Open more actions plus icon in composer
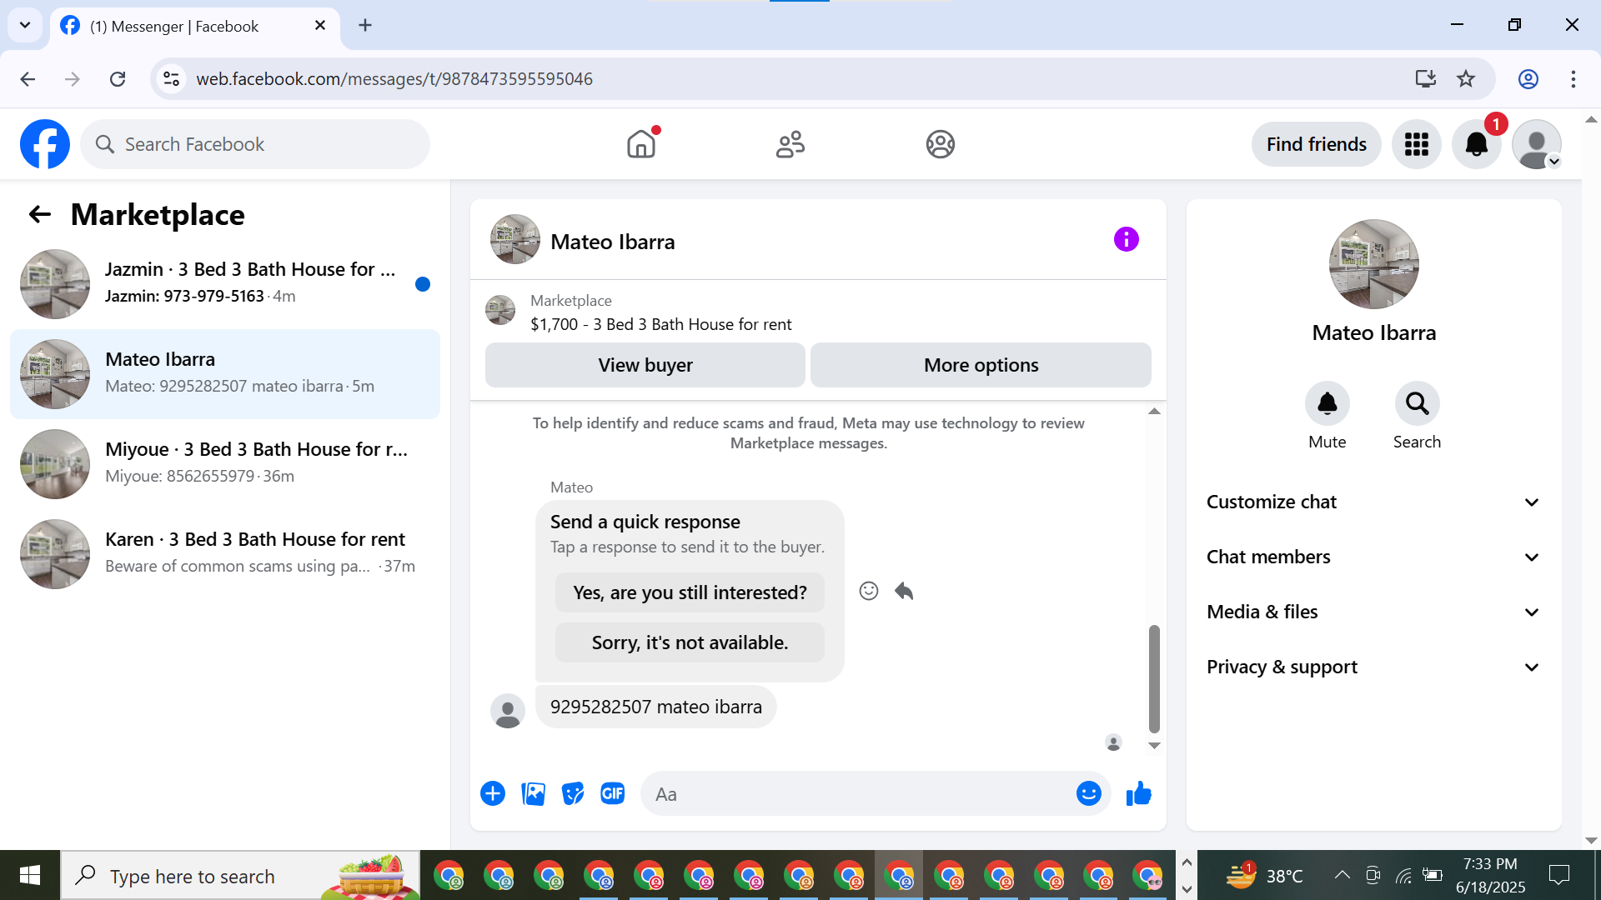The image size is (1601, 900). (493, 793)
